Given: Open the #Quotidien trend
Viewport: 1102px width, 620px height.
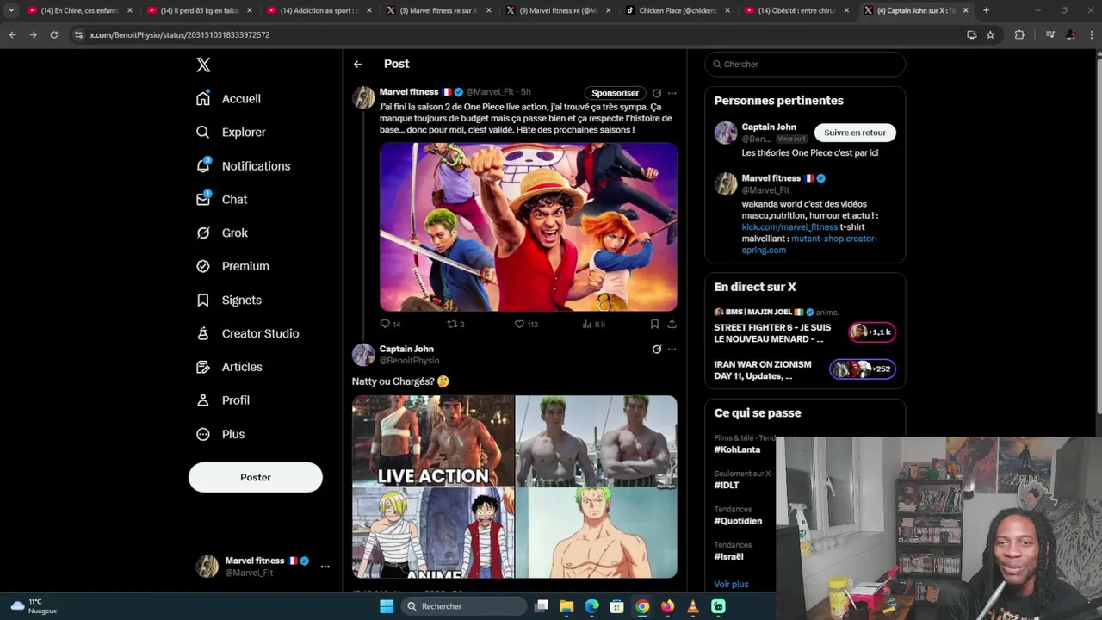Looking at the screenshot, I should coord(738,521).
